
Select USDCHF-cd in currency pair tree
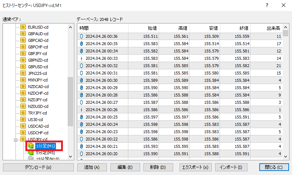(x=38, y=133)
